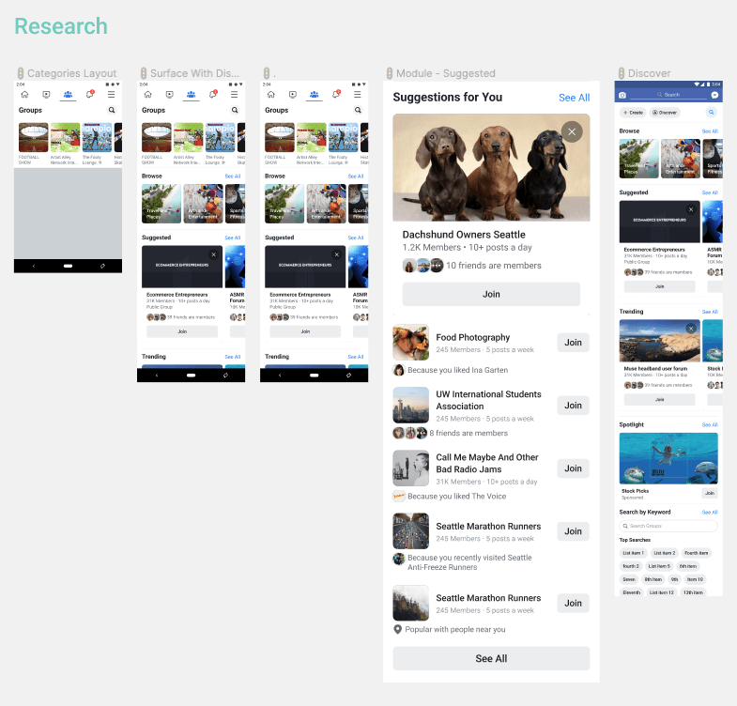Open notifications icon in Categories Layout frame
The width and height of the screenshot is (737, 706).
(90, 94)
